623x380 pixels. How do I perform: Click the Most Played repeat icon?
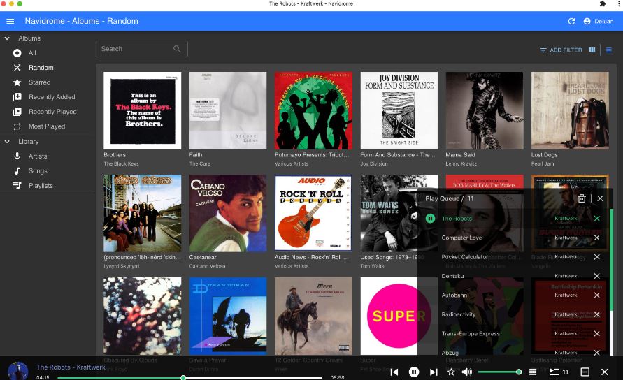click(x=17, y=126)
